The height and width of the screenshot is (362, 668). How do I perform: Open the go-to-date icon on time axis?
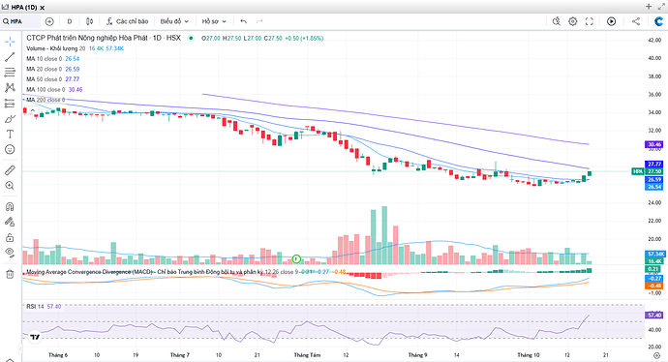click(656, 355)
